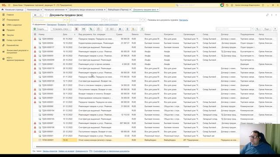Open Отчеты комиссионеров link
The height and width of the screenshot is (157, 280).
(92, 24)
